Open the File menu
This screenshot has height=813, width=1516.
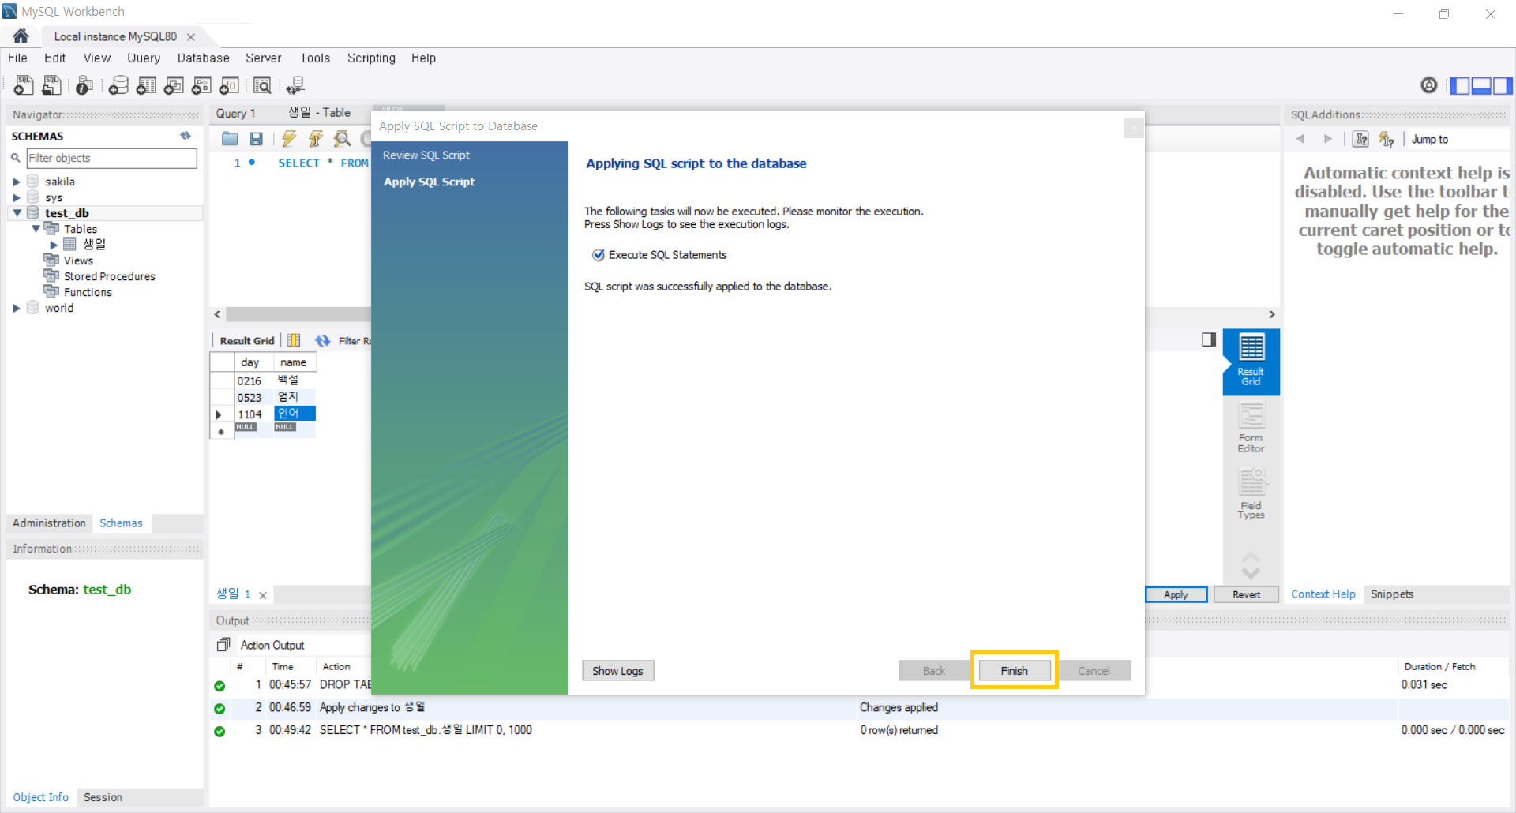click(17, 58)
